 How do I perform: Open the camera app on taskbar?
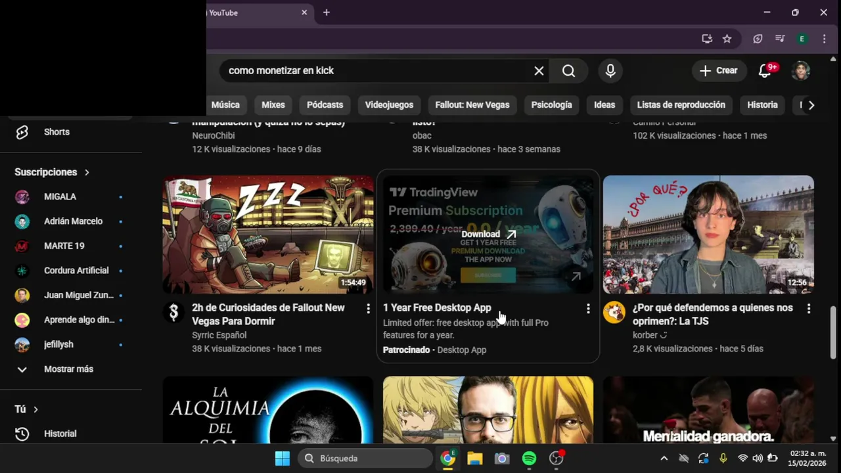(502, 459)
